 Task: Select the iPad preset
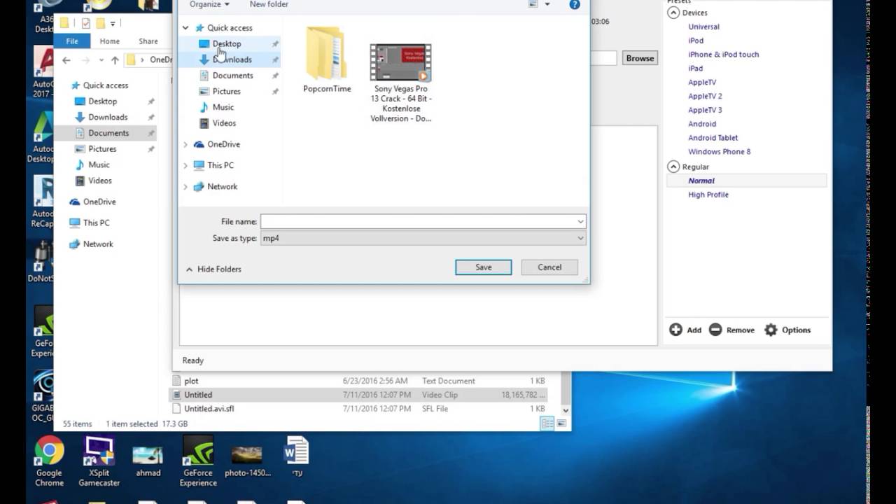click(695, 69)
